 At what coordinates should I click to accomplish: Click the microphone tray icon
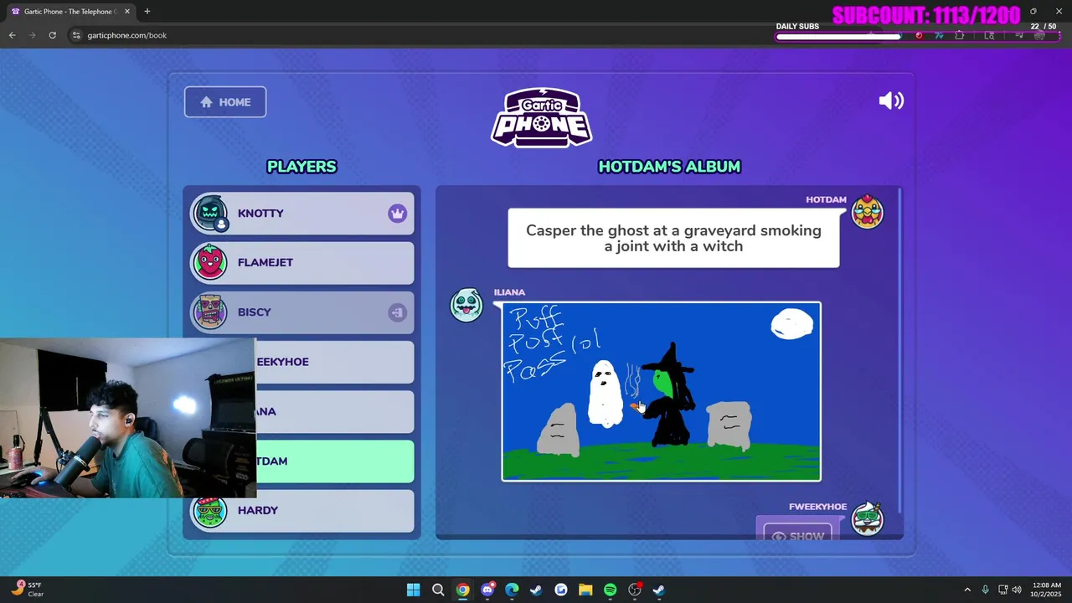pyautogui.click(x=985, y=590)
